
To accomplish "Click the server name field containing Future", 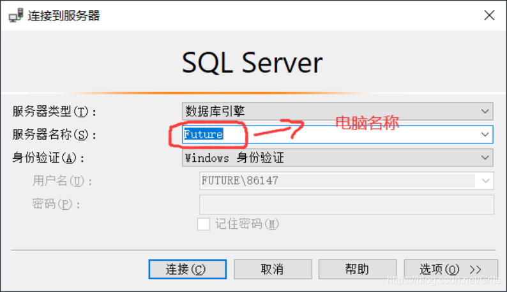I will [338, 135].
